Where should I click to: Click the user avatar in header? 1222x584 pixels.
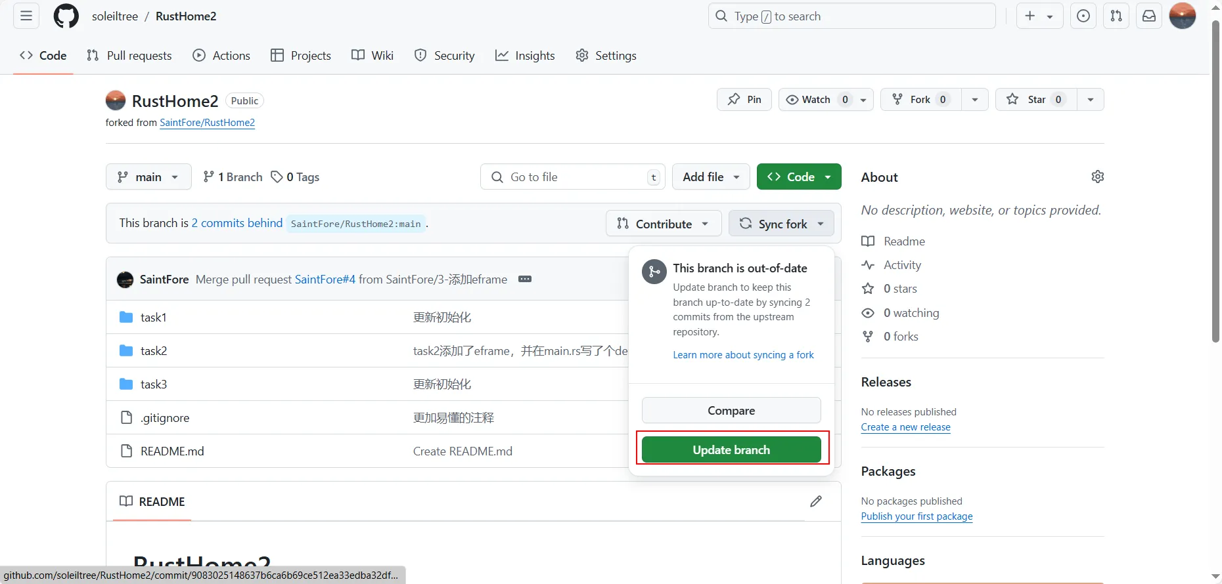point(1183,16)
